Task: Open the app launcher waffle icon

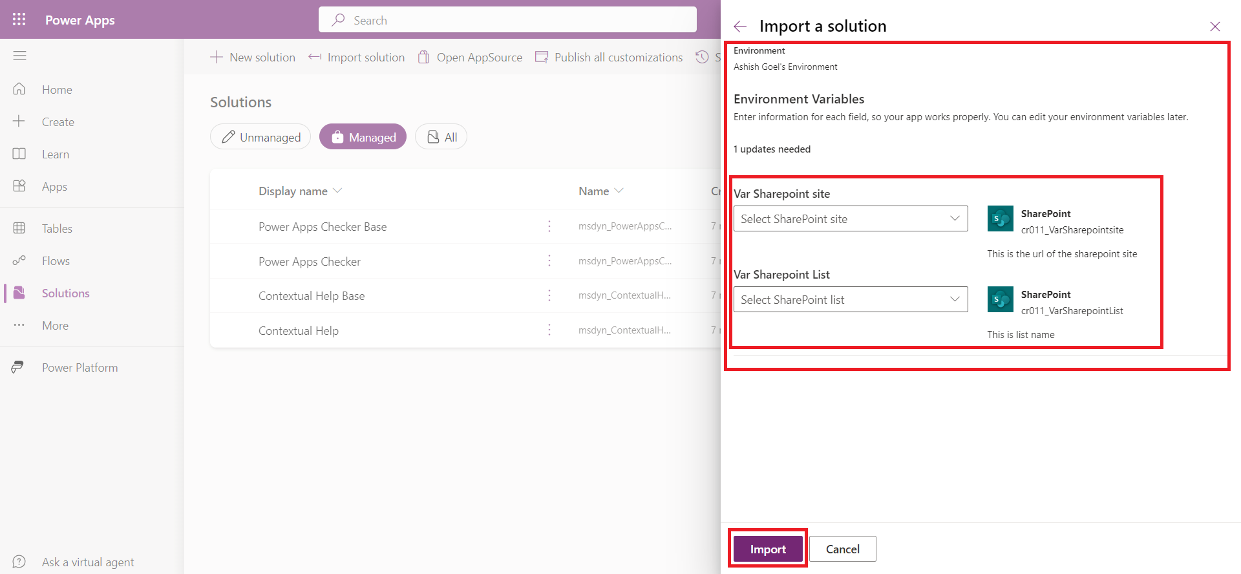Action: [19, 19]
